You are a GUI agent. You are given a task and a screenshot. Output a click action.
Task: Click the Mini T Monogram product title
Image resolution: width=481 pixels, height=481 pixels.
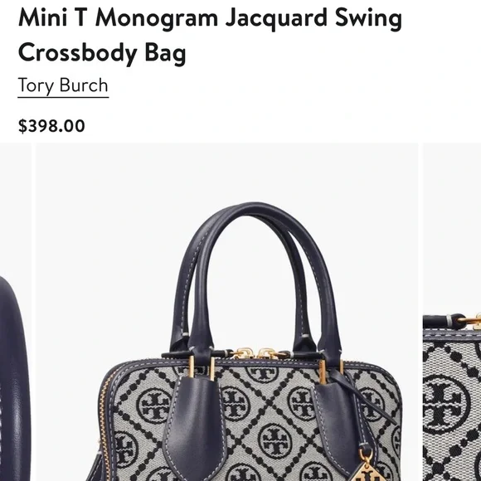pos(210,35)
